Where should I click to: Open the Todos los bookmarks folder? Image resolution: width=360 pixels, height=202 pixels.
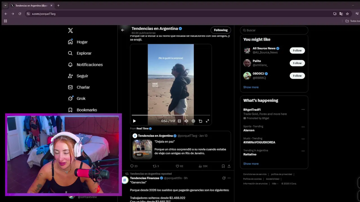point(353,21)
